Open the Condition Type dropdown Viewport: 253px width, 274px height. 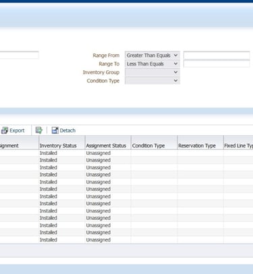coord(152,81)
